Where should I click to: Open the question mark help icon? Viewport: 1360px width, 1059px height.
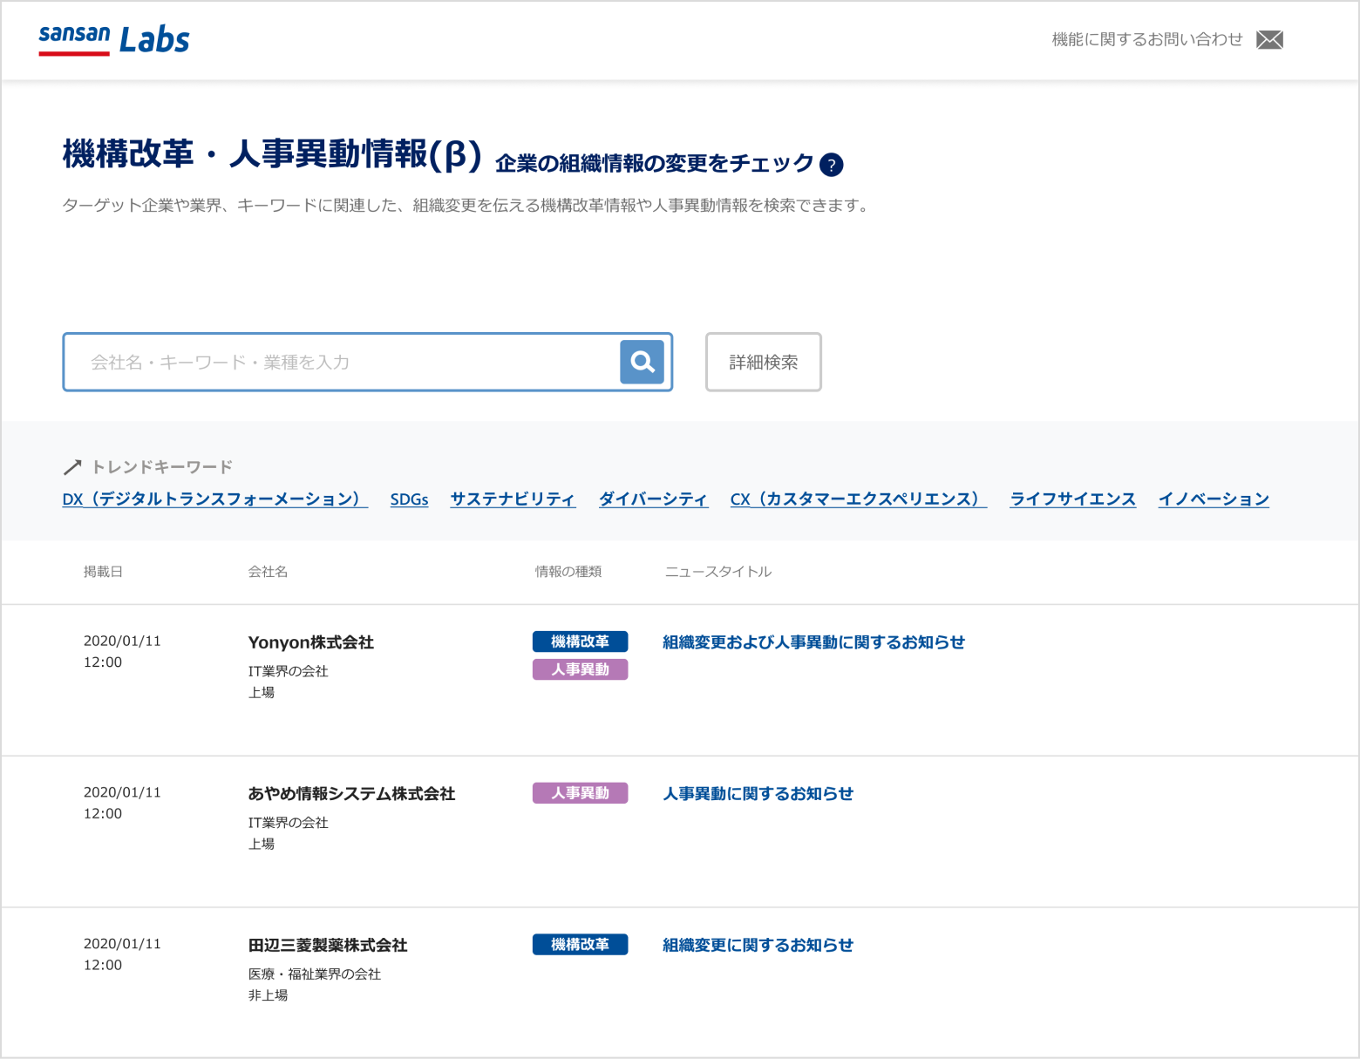coord(832,164)
